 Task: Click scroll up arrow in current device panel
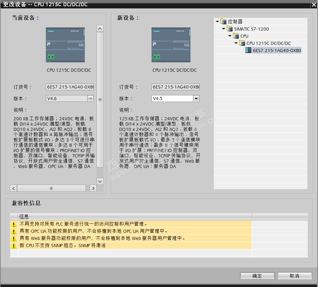(x=100, y=29)
